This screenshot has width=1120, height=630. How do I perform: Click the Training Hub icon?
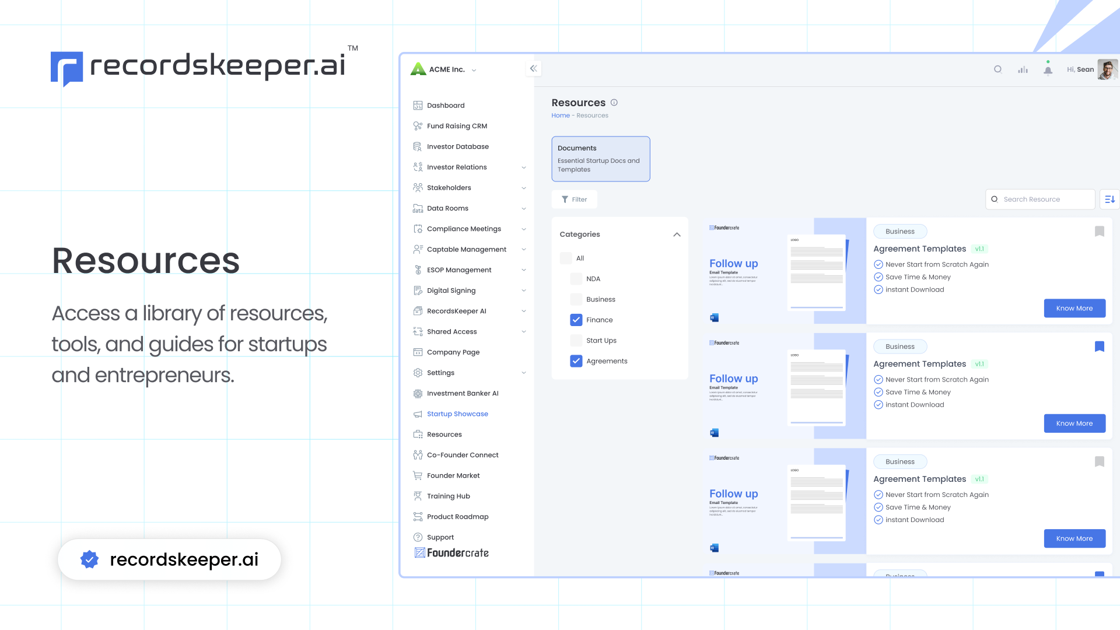click(418, 496)
